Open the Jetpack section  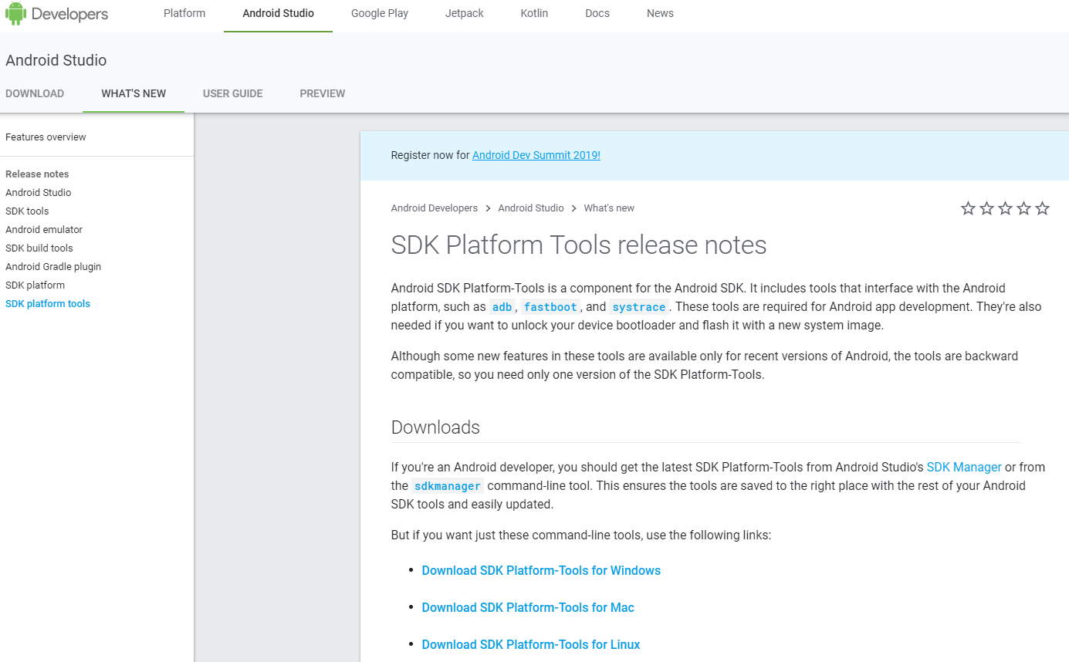[x=465, y=13]
